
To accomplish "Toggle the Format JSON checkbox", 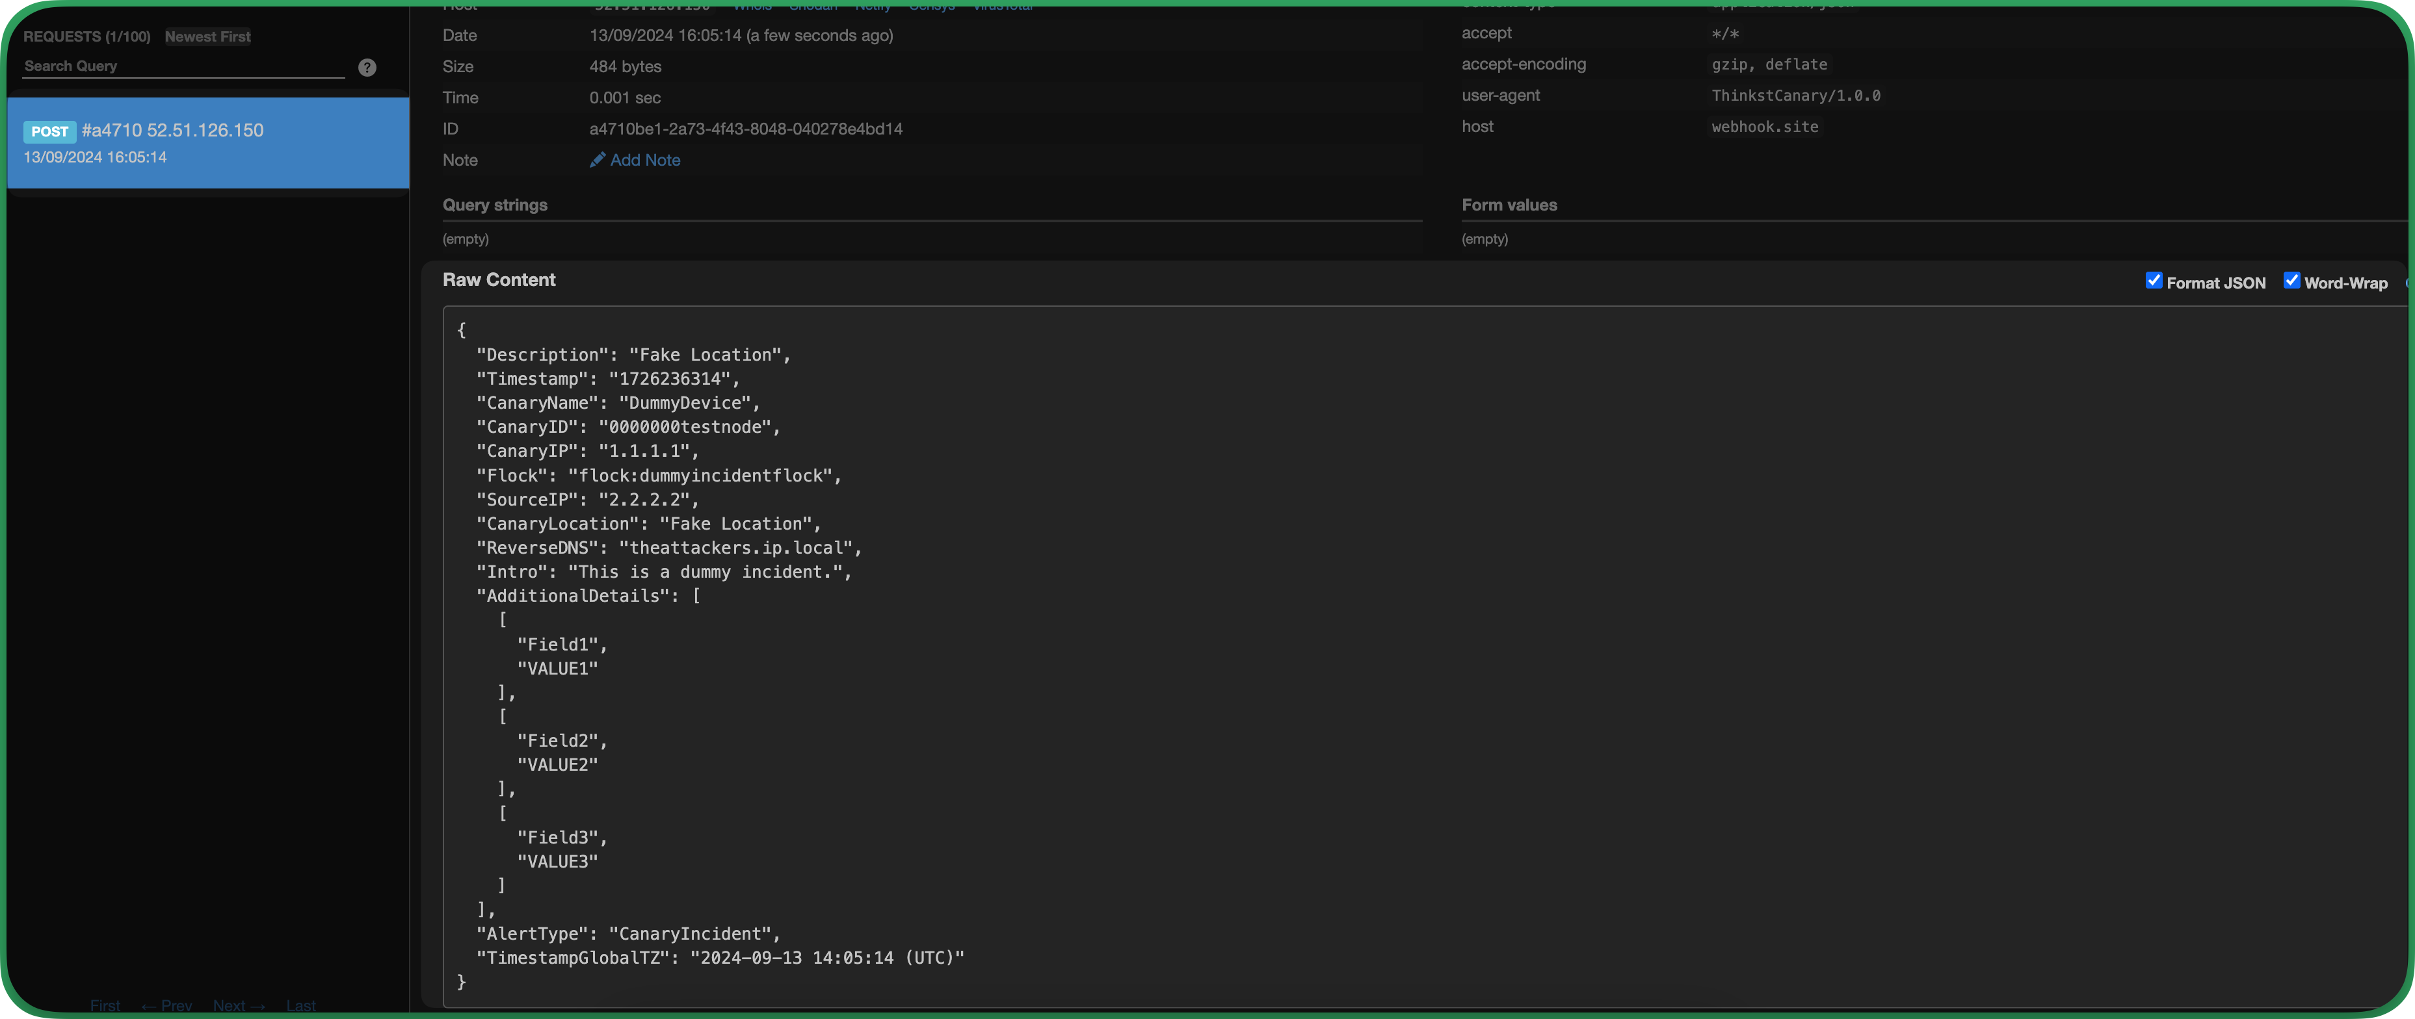I will (x=2154, y=281).
